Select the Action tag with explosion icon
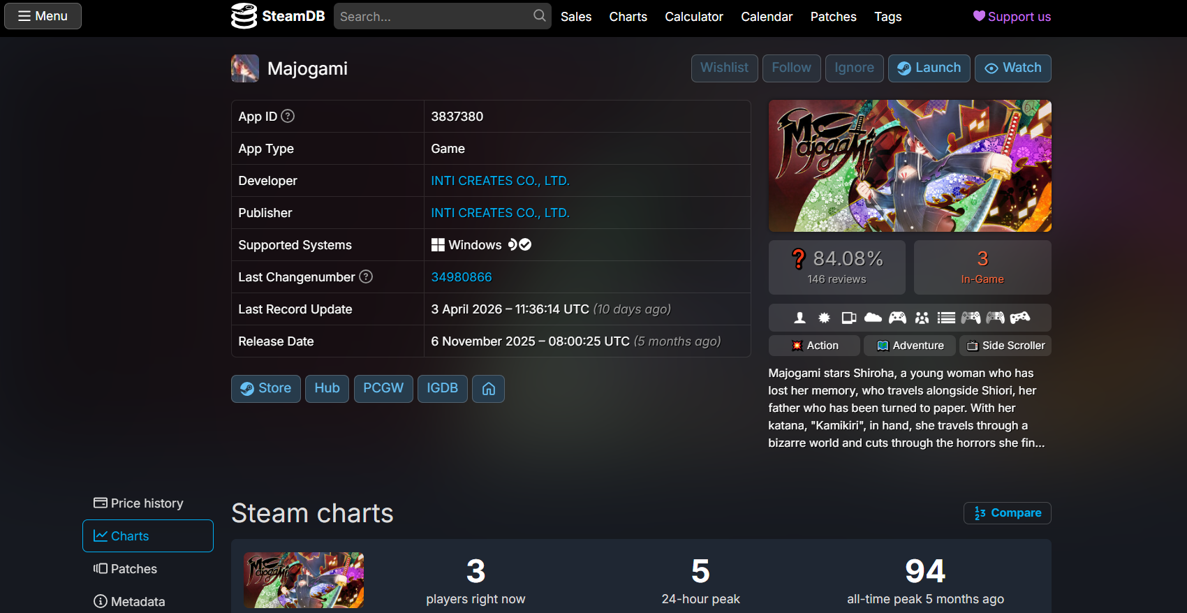 coord(814,346)
